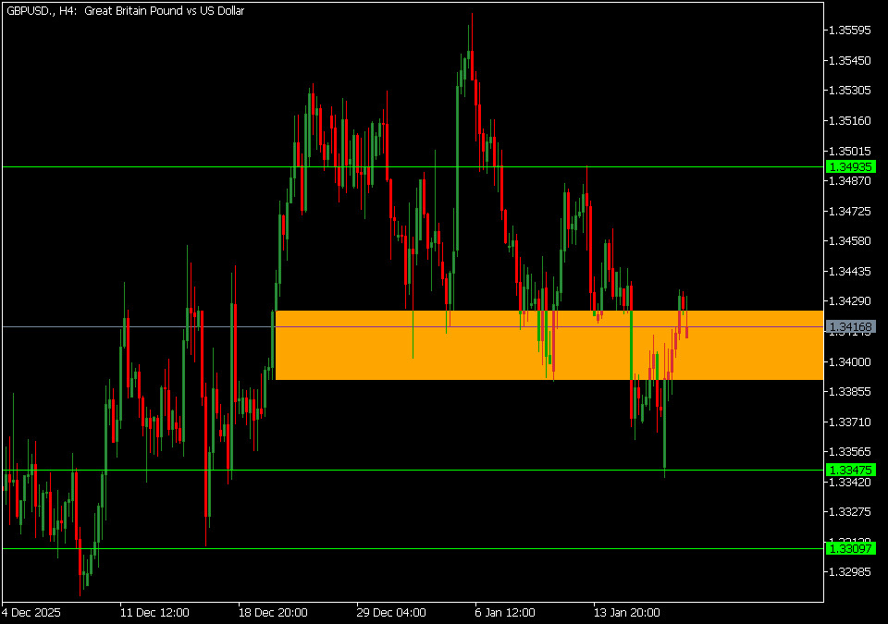Click the 18 Dec 20:00 time label
Viewport: 888px width, 624px height.
[273, 612]
